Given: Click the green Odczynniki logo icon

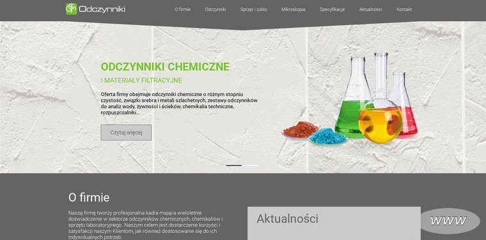Looking at the screenshot, I should (x=71, y=9).
